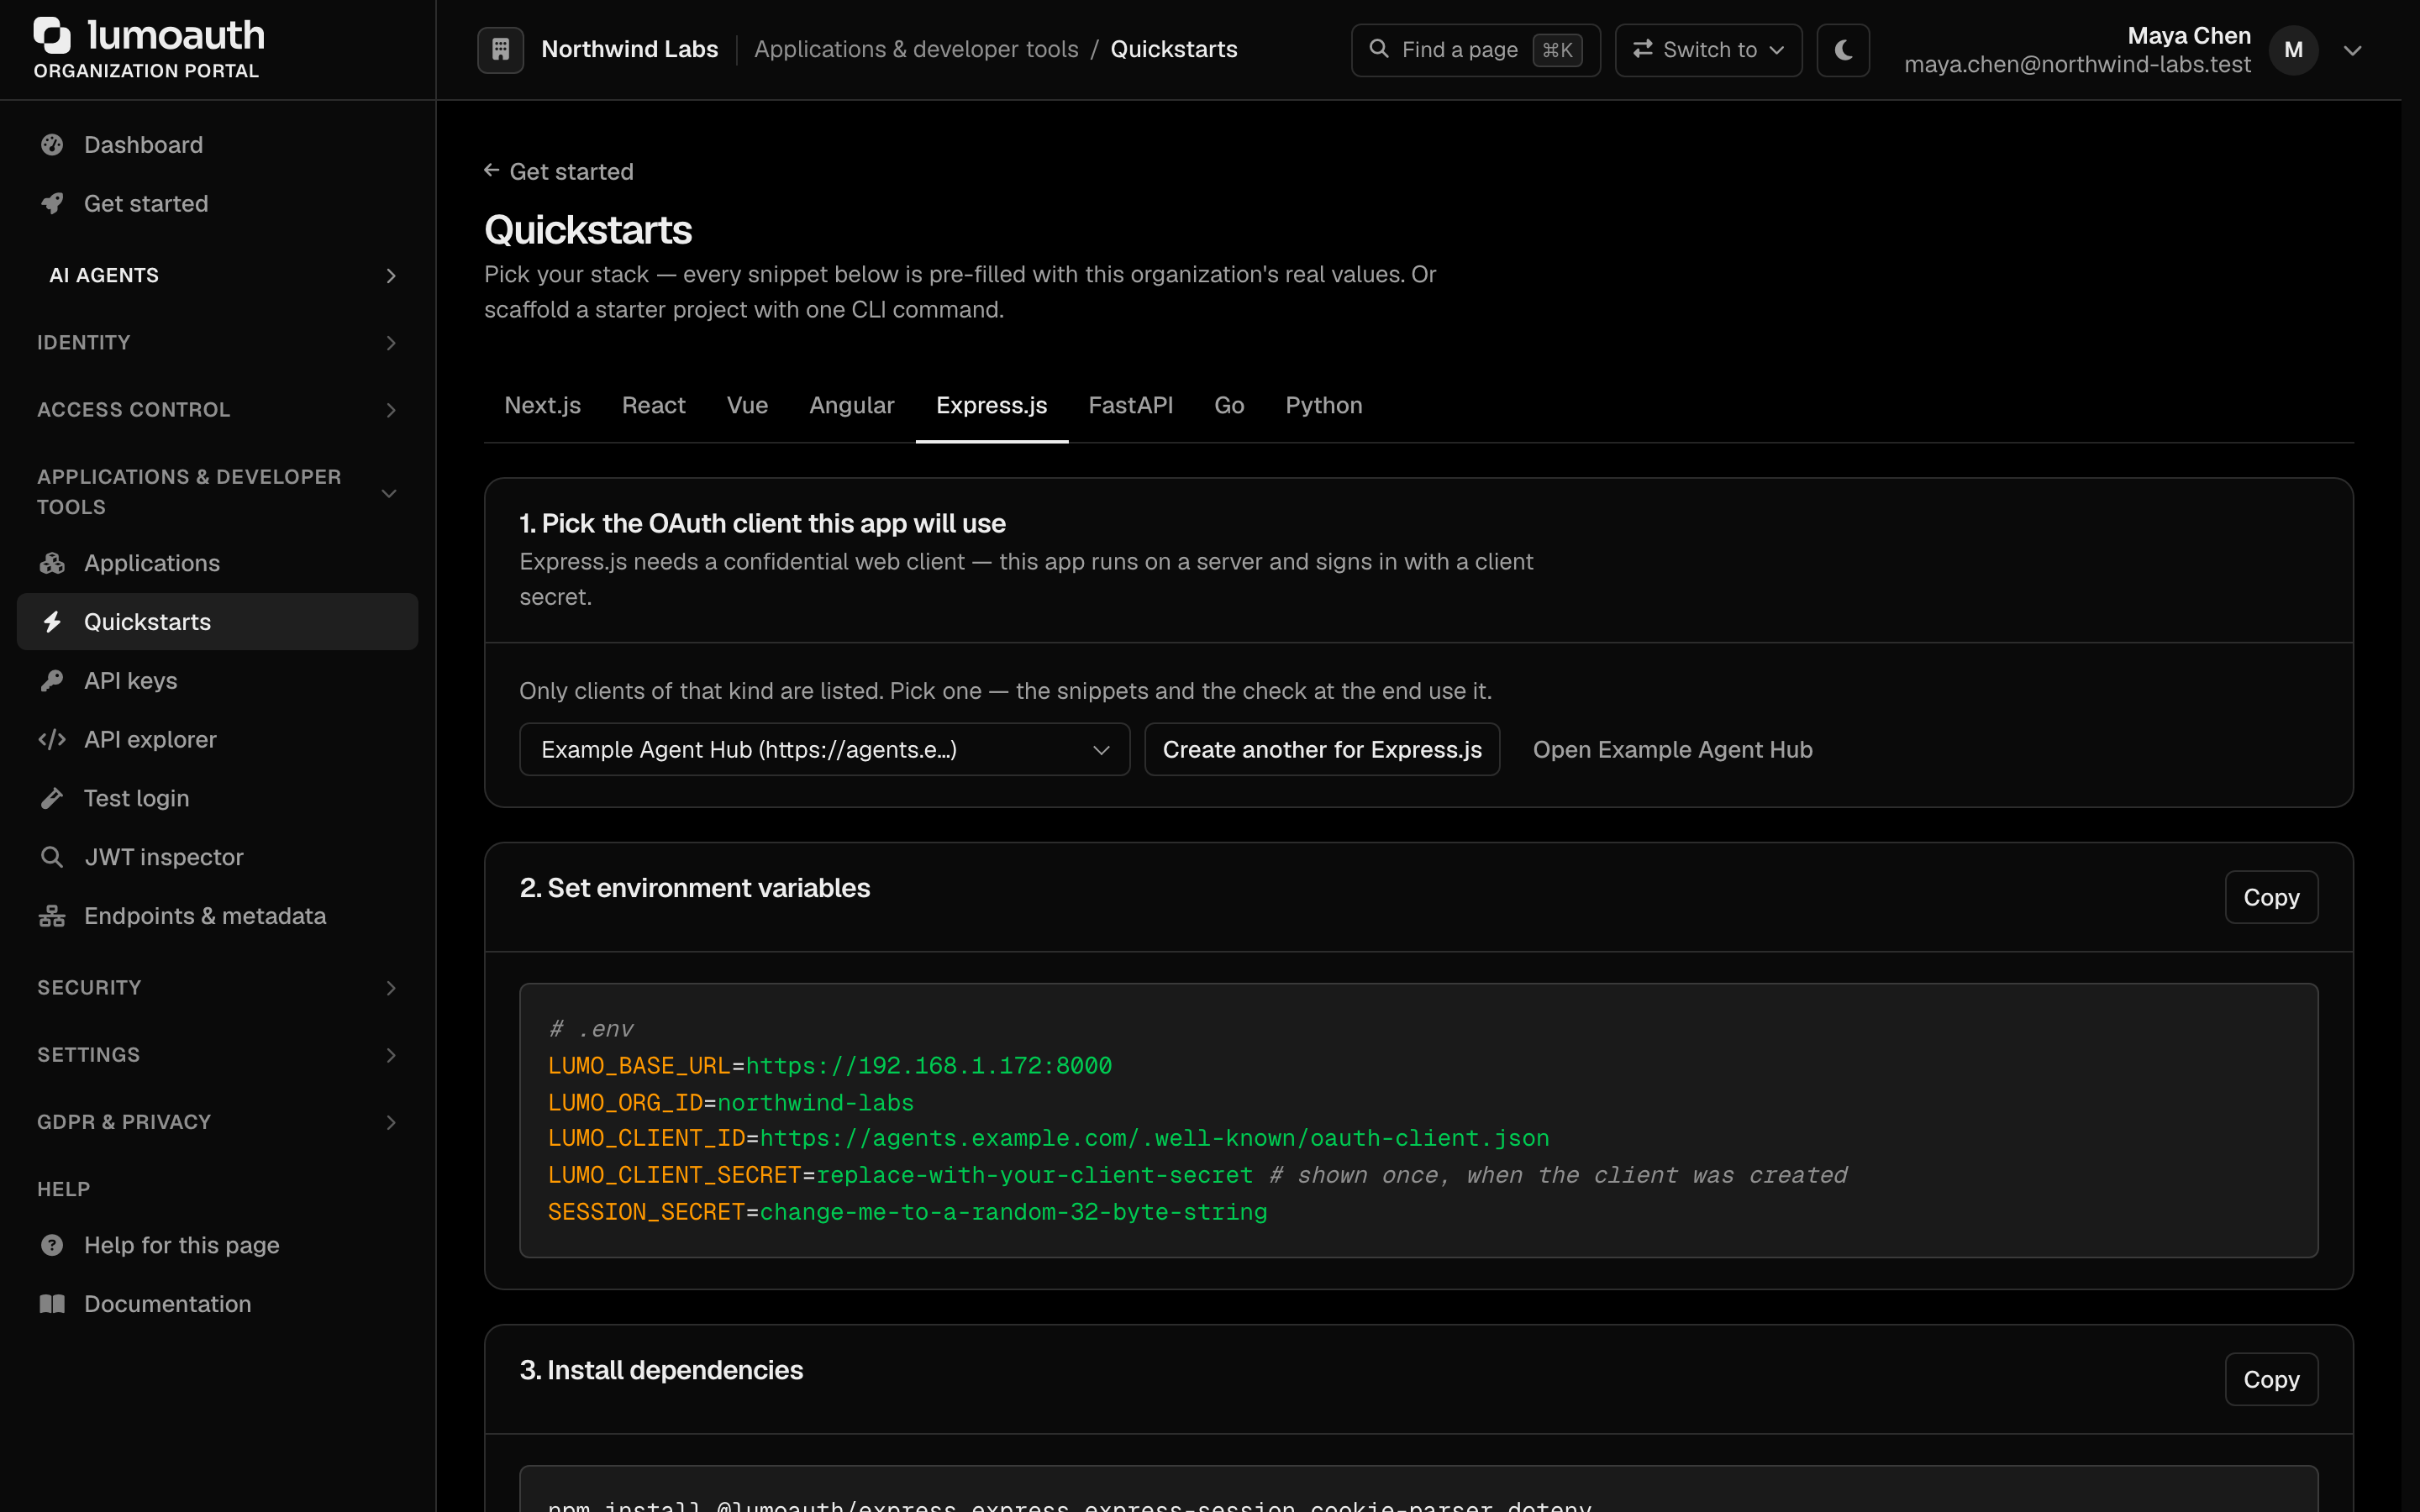
Task: Open Dashboard from its gauge icon
Action: (52, 145)
